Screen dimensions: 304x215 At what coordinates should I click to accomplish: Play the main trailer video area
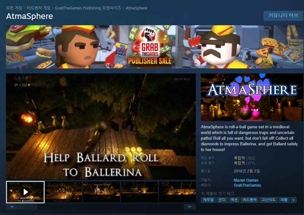101,126
